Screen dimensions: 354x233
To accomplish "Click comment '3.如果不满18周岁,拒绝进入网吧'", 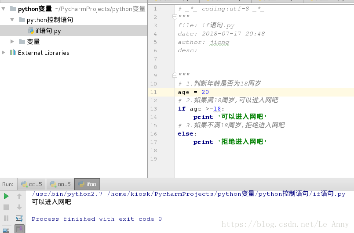I will coord(231,125).
